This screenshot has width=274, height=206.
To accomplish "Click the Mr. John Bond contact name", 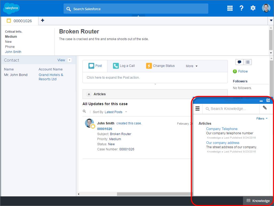I will 16,75.
